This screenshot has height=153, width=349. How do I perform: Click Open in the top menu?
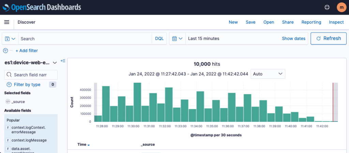(x=269, y=22)
